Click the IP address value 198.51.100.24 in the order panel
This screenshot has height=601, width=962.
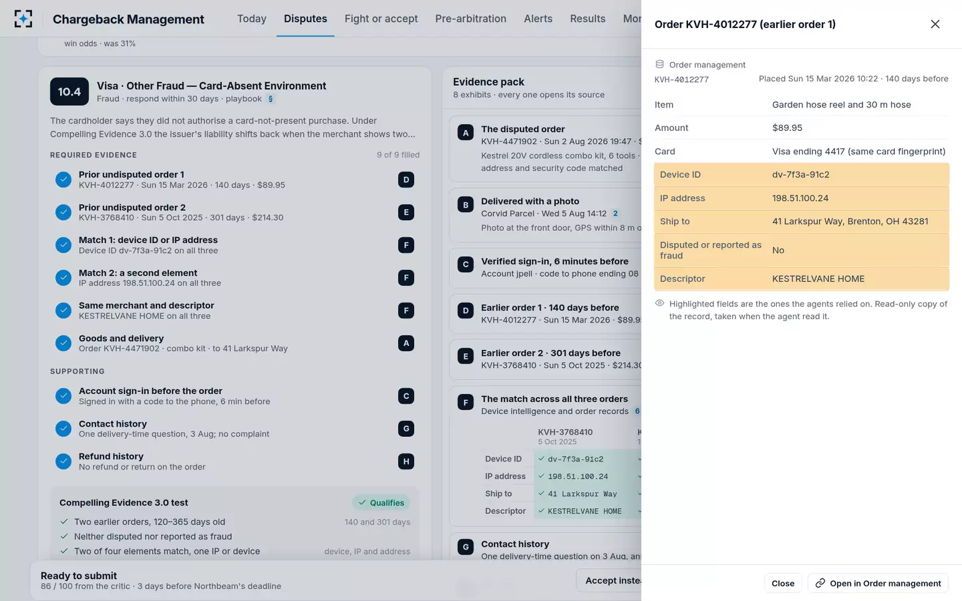coord(800,198)
